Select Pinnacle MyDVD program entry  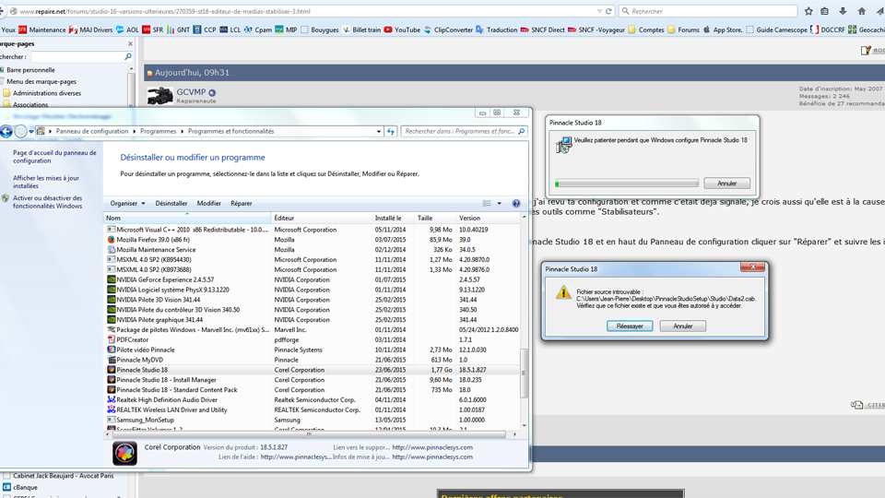click(x=313, y=360)
